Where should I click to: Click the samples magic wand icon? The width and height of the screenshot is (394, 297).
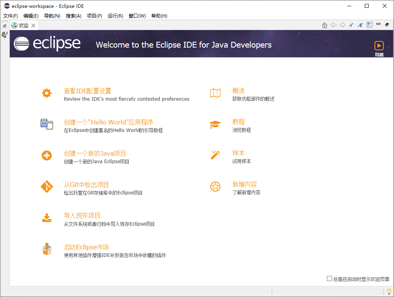click(x=215, y=155)
